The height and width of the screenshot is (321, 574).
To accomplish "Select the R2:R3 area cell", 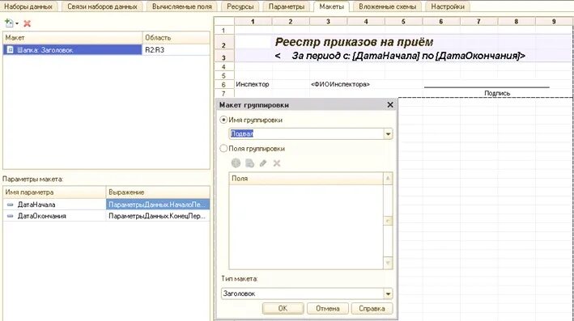I will click(176, 50).
